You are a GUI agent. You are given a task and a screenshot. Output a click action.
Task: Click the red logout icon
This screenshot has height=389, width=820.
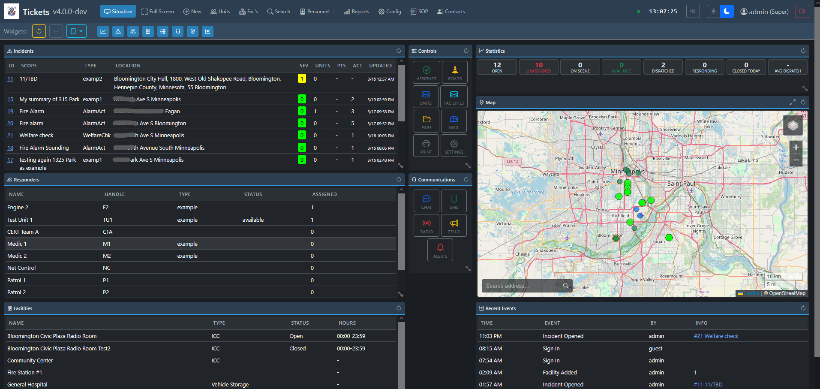[x=802, y=12]
